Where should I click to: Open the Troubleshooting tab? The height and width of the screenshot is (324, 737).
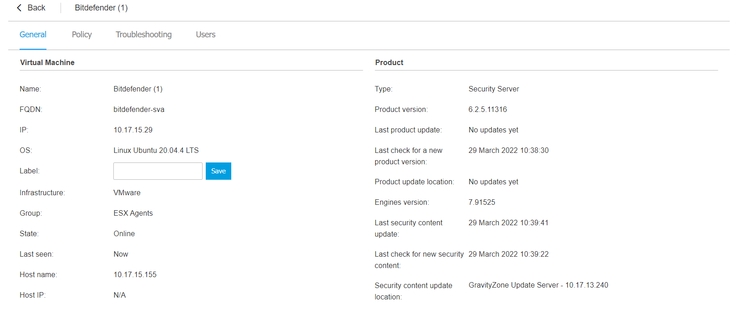click(143, 35)
